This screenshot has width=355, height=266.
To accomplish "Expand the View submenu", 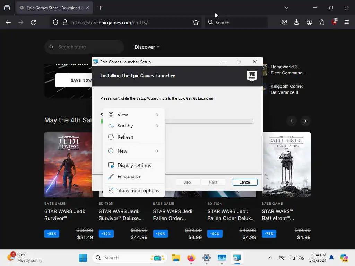I will [x=134, y=115].
